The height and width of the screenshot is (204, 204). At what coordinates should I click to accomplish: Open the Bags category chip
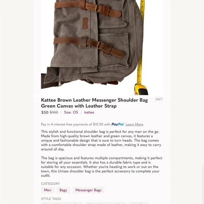[63, 190]
